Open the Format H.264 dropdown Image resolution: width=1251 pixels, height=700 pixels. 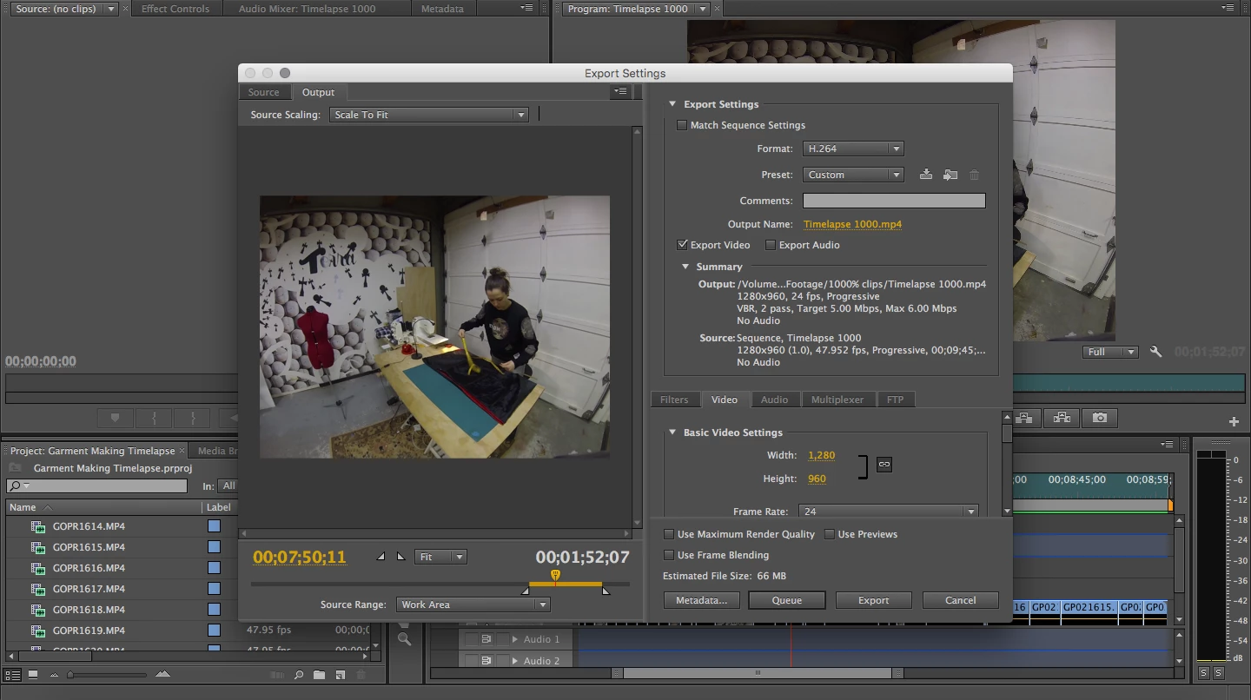[853, 149]
